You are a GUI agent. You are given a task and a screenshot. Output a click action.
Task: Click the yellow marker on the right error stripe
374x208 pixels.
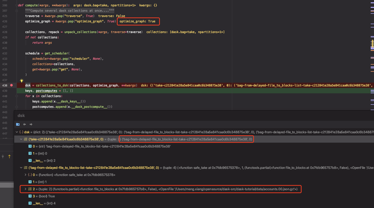pyautogui.click(x=372, y=44)
